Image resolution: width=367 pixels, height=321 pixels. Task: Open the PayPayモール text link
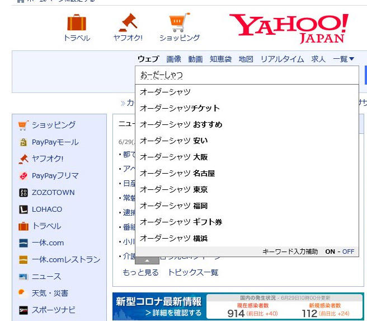tap(55, 142)
